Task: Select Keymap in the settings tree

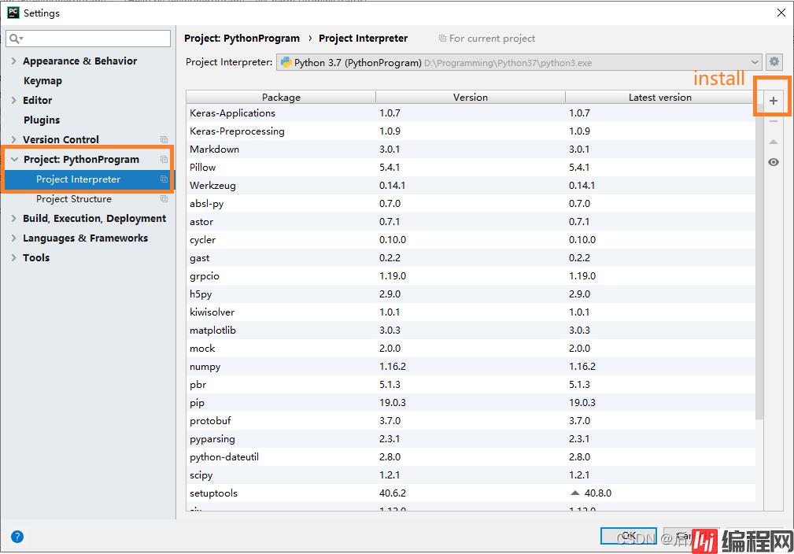Action: pyautogui.click(x=42, y=80)
